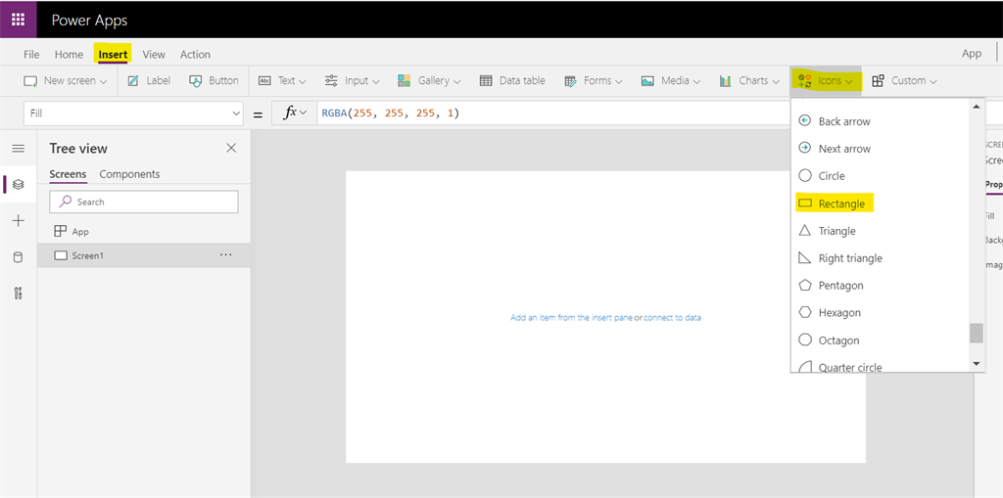Insert a Button control
1003x498 pixels.
(214, 80)
